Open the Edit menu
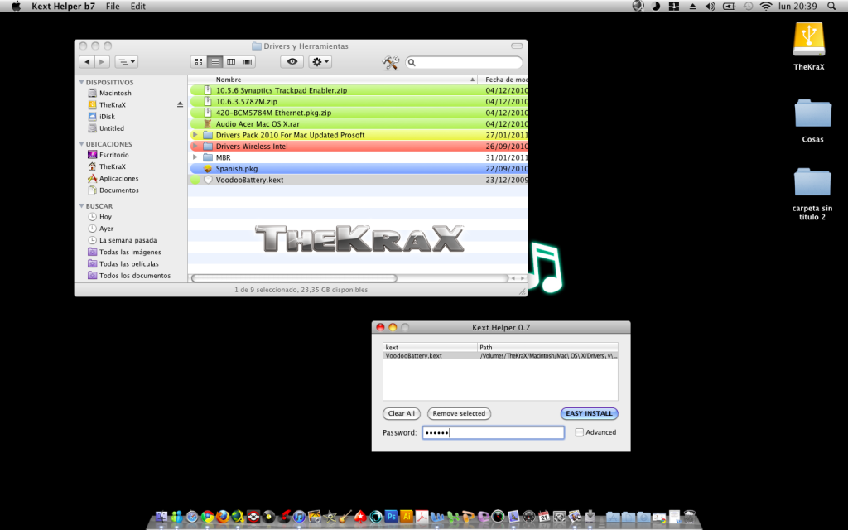This screenshot has width=848, height=530. coord(138,7)
